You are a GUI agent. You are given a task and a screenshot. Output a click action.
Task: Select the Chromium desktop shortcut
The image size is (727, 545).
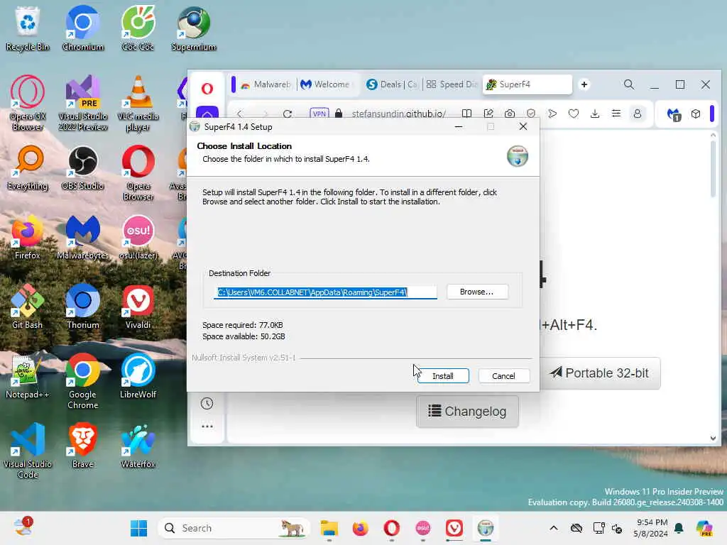tap(82, 28)
